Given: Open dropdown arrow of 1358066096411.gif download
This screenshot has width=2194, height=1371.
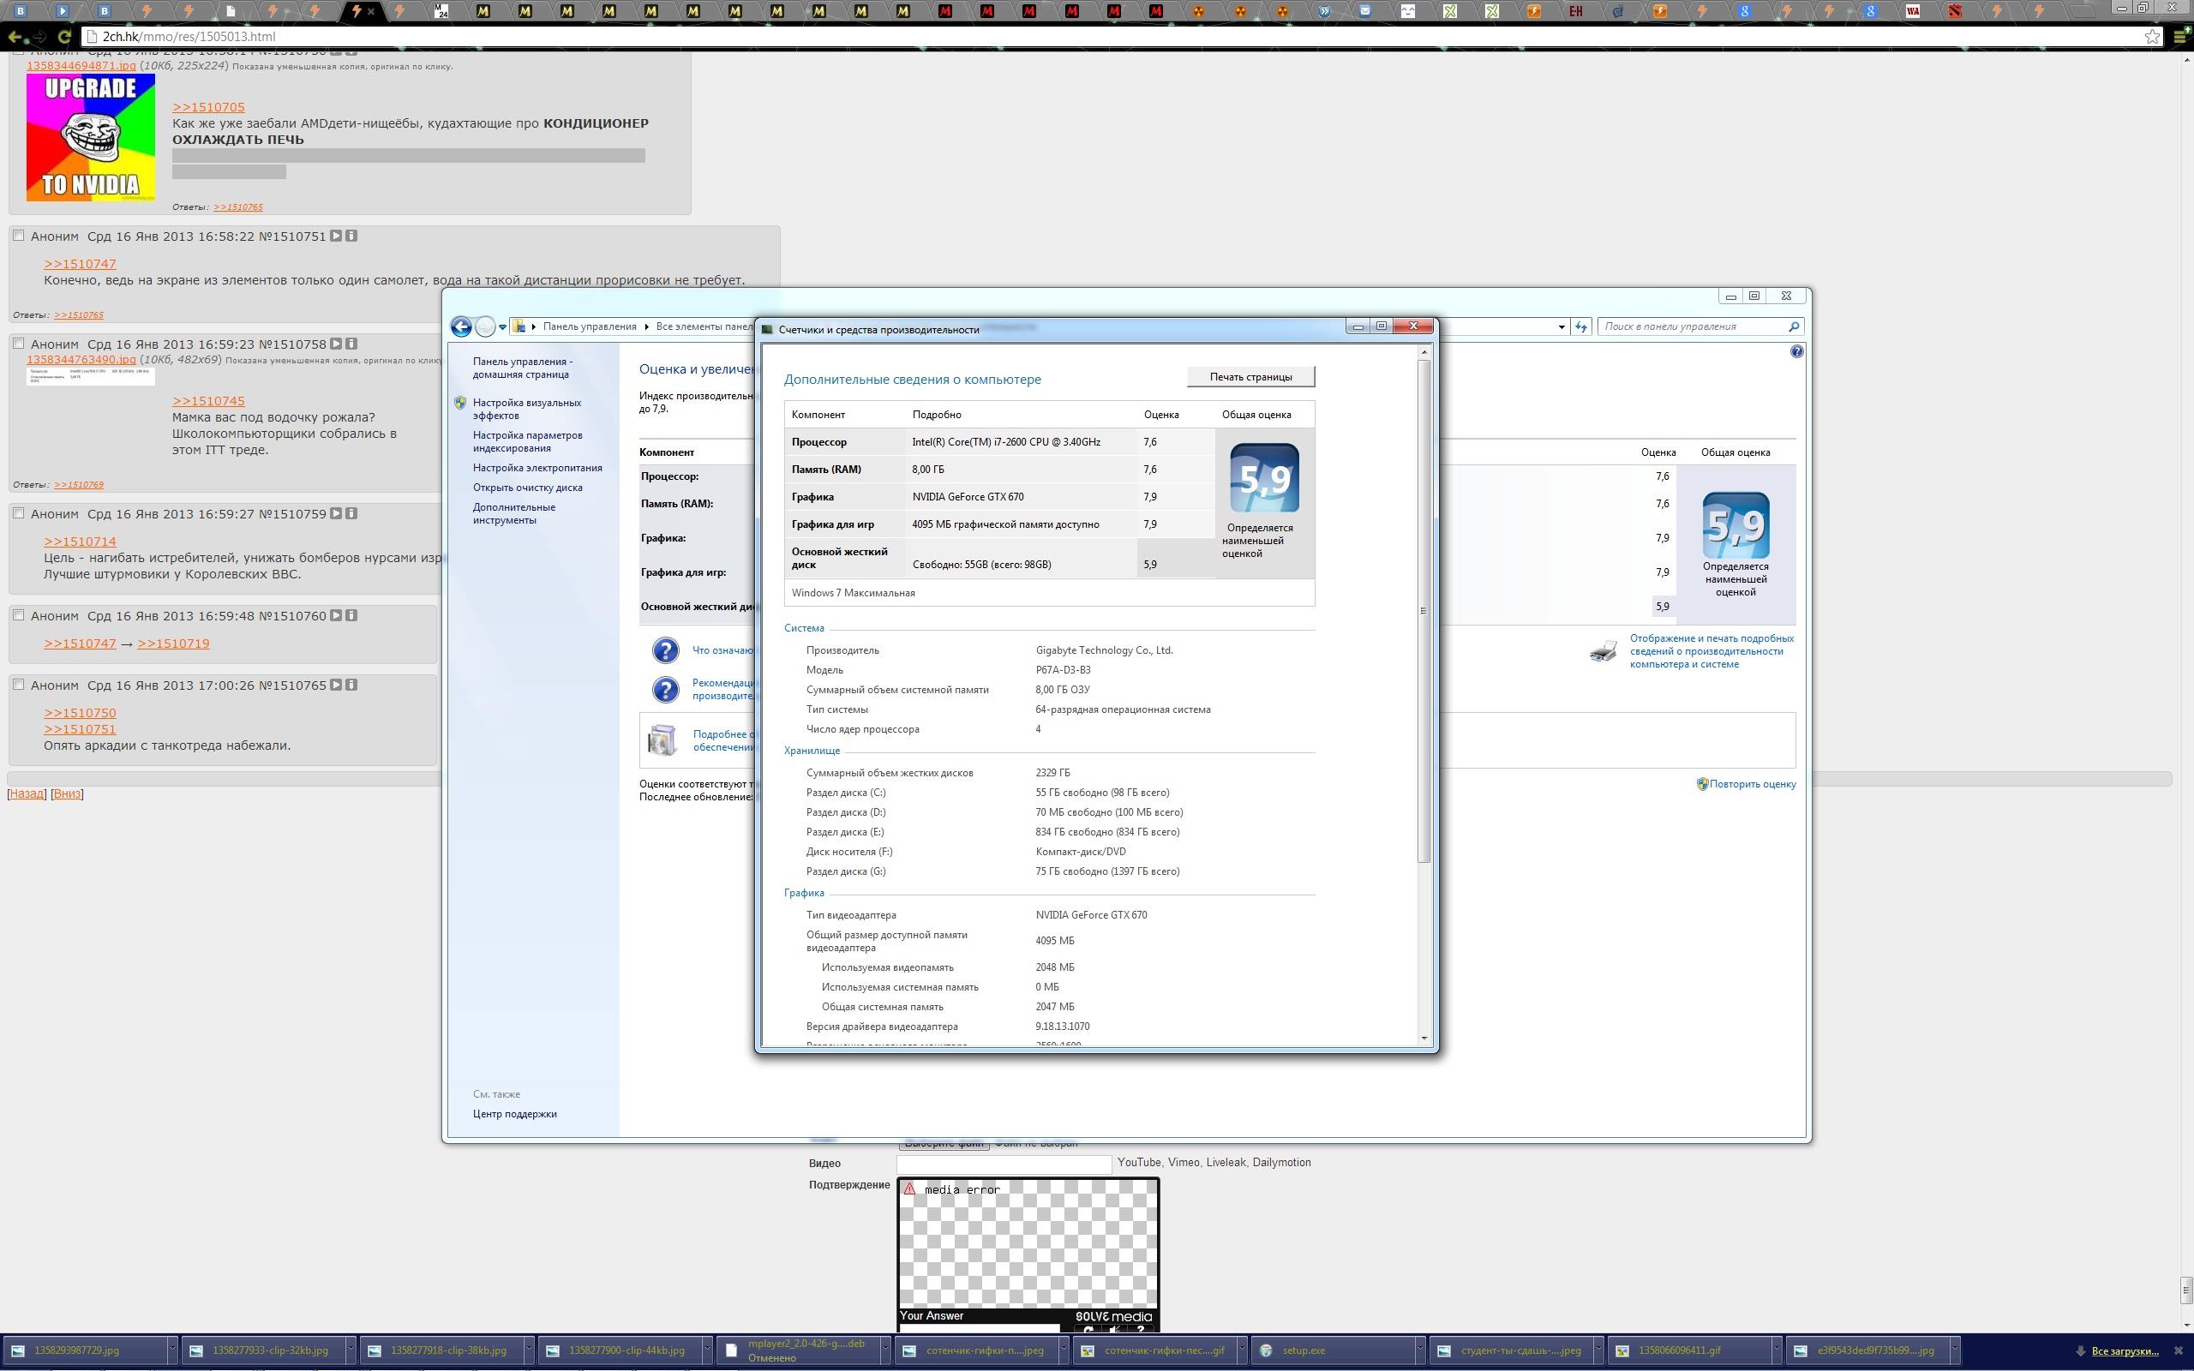Looking at the screenshot, I should pyautogui.click(x=1777, y=1350).
